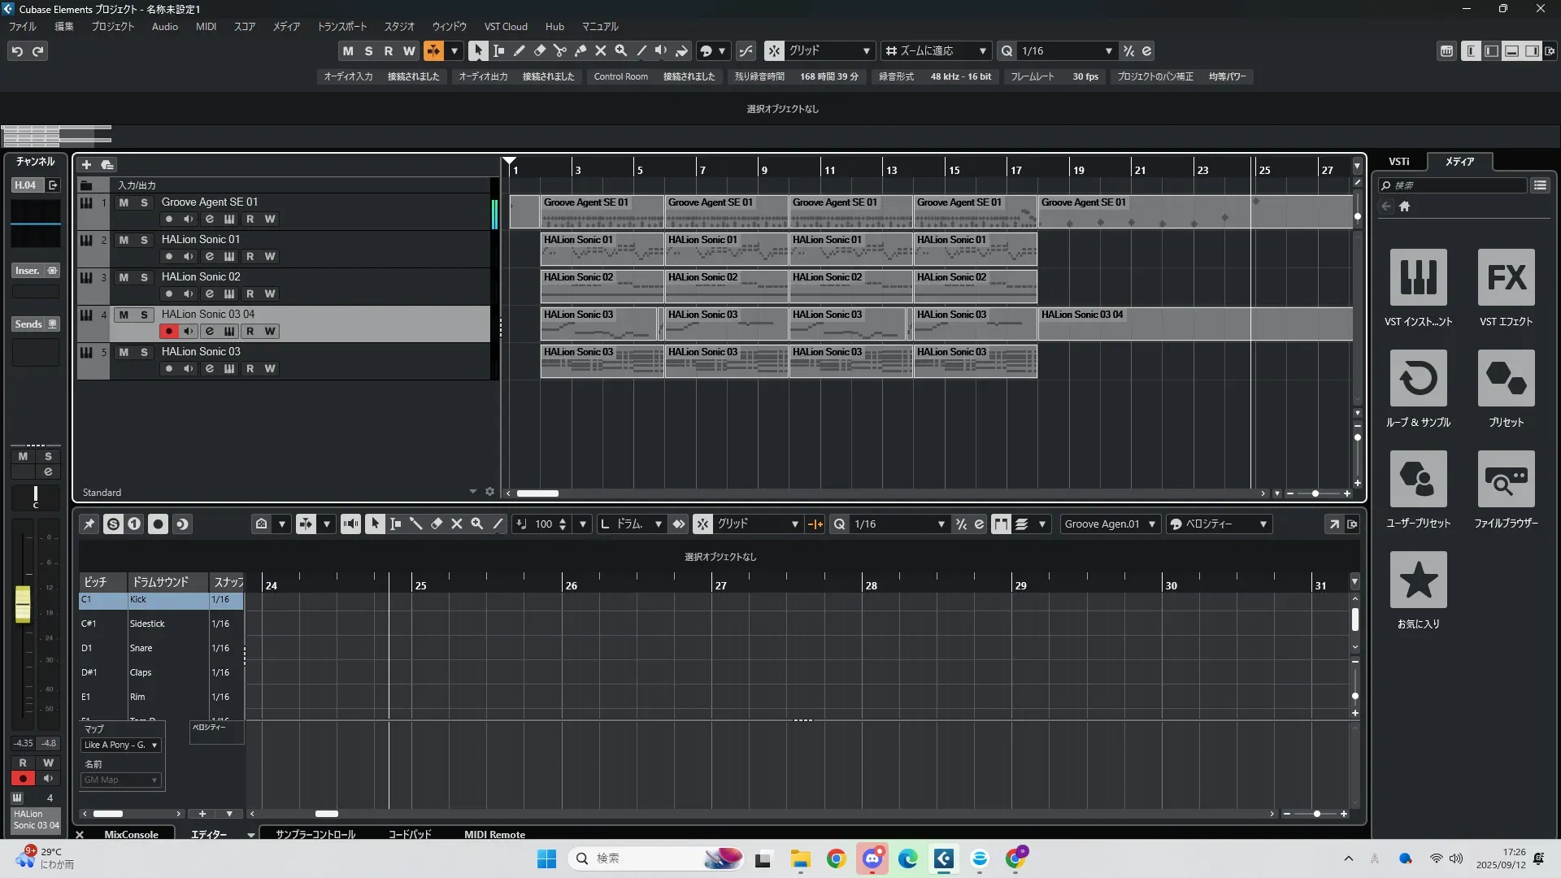
Task: Open the トランスポート menu
Action: coord(341,26)
